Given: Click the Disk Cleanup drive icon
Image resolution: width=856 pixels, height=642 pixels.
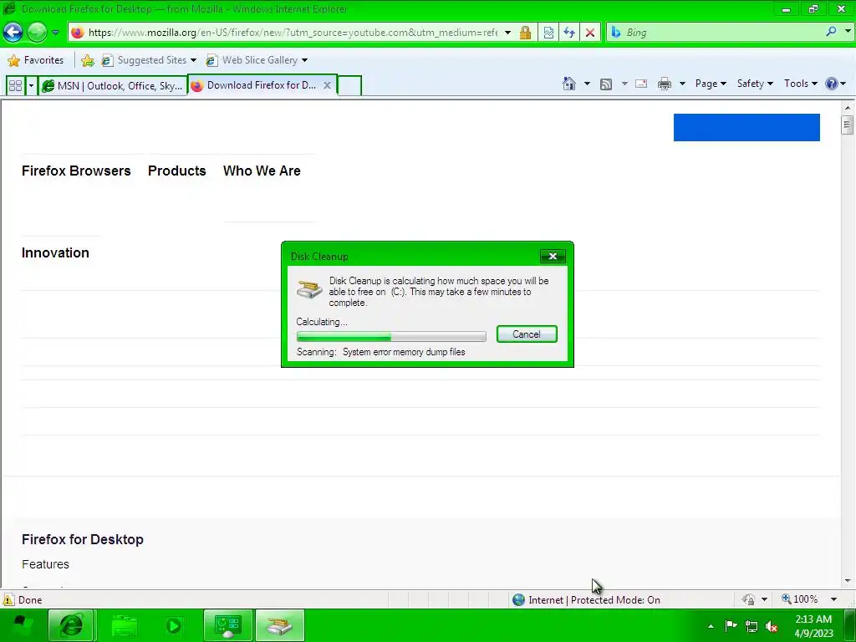Looking at the screenshot, I should (309, 288).
